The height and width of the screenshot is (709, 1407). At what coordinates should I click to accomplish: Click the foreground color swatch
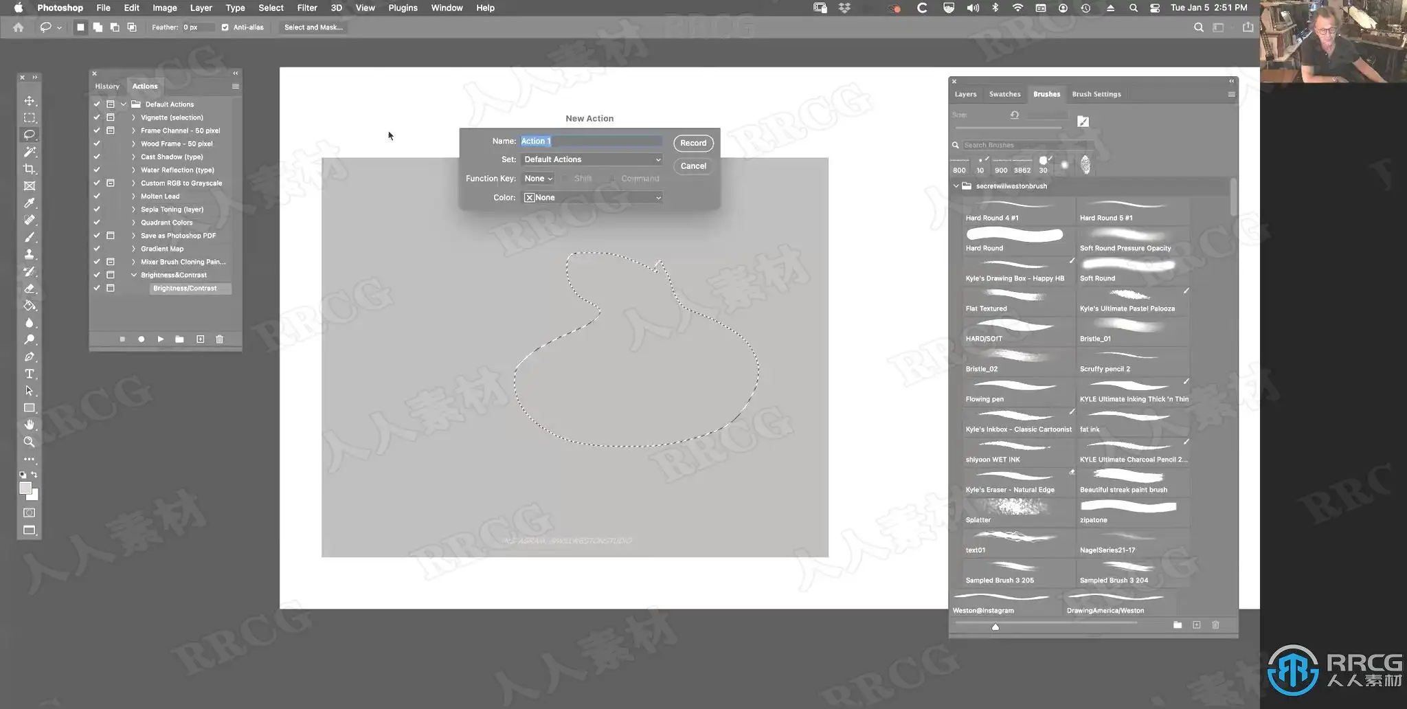click(25, 488)
